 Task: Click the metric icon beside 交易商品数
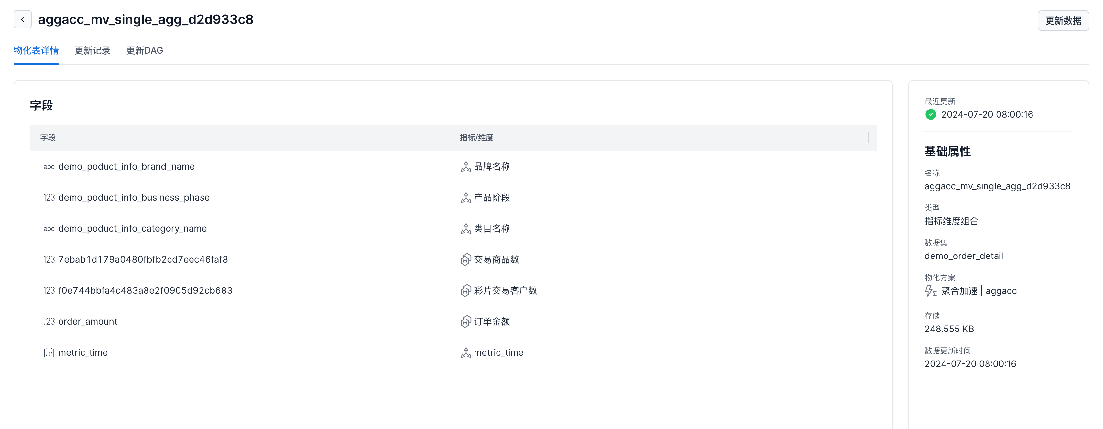[465, 260]
